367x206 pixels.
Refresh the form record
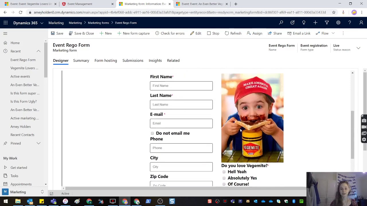233,33
